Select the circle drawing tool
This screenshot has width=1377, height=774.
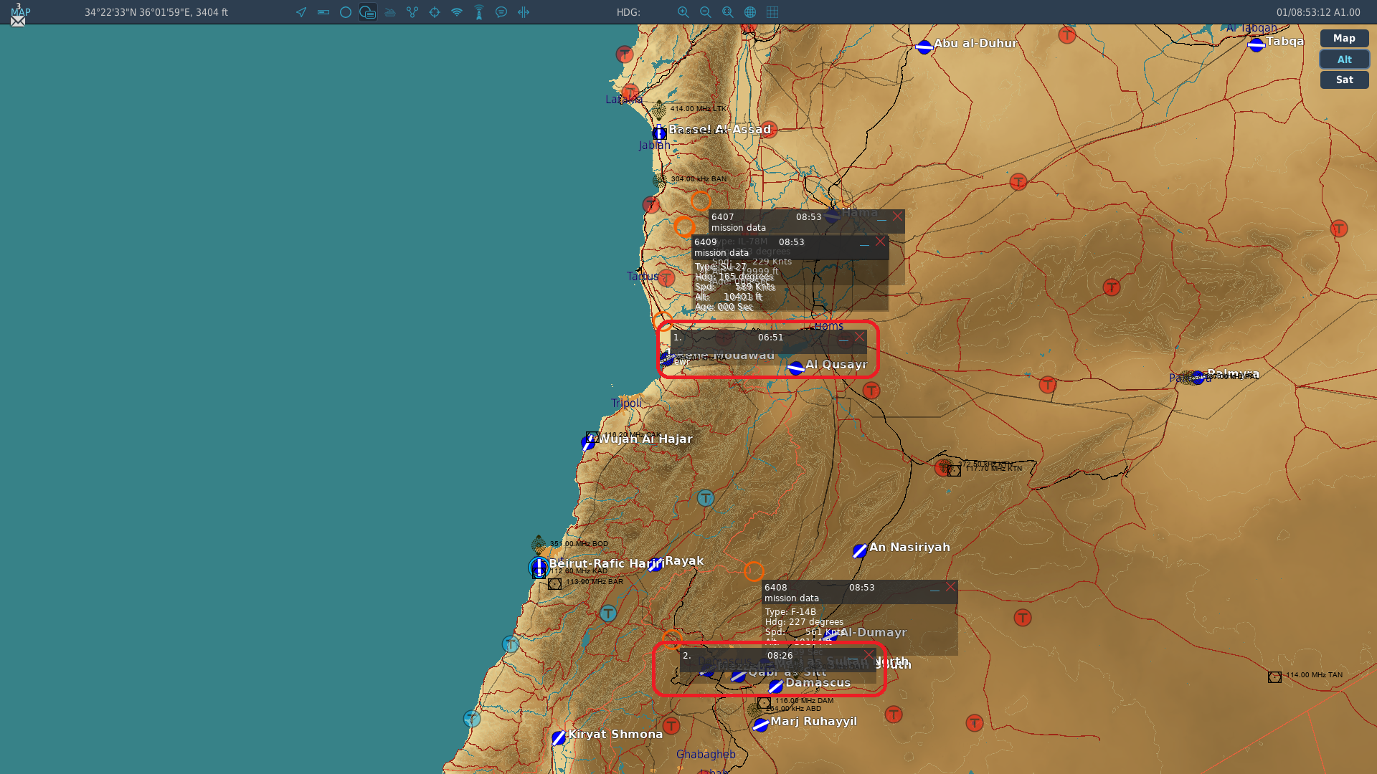coord(346,12)
